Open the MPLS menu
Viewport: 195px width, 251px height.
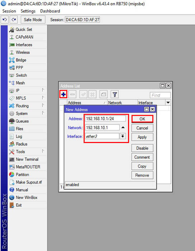coord(27,98)
